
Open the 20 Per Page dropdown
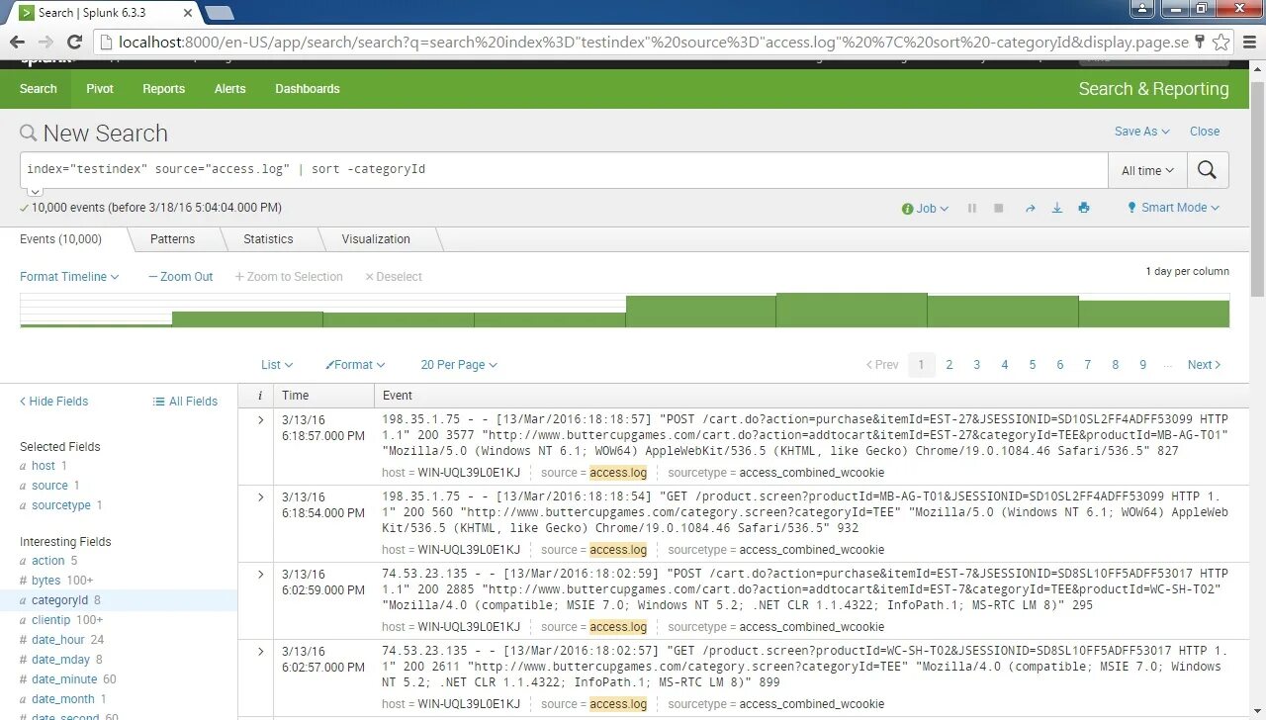[459, 365]
